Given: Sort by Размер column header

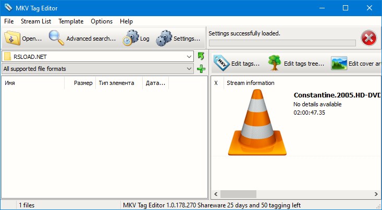Looking at the screenshot, I should [x=80, y=83].
